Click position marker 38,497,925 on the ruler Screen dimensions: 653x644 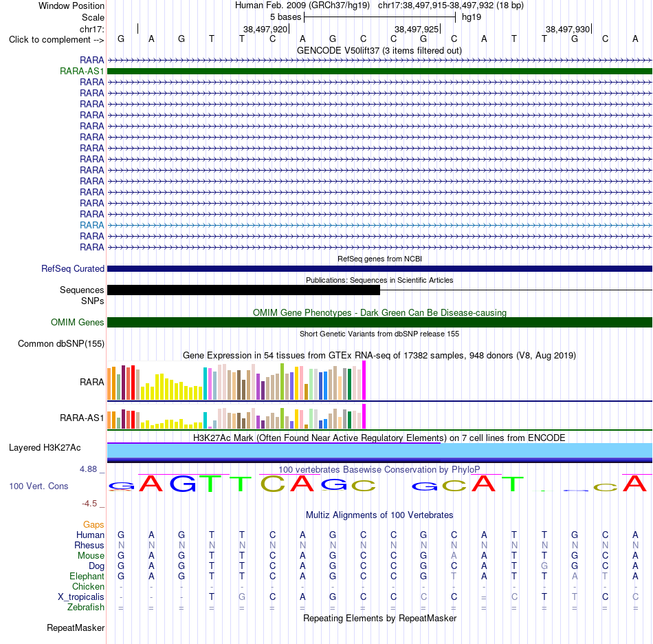click(x=417, y=29)
